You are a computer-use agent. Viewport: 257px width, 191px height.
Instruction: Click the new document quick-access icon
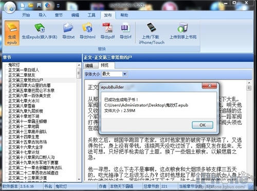[23, 5]
